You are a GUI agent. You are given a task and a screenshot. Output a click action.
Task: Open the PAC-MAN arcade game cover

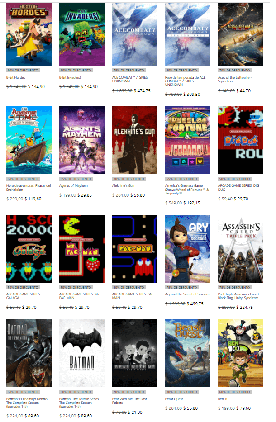[135, 249]
